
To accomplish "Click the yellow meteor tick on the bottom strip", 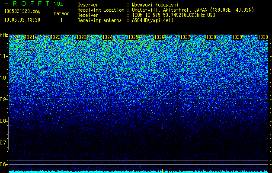I will pos(162,171).
